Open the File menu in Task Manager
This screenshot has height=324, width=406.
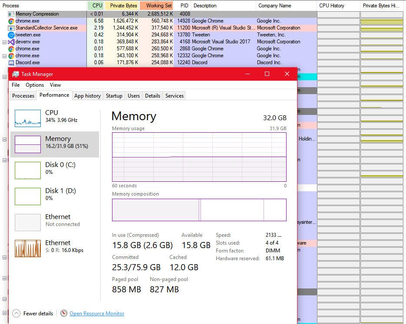click(16, 85)
